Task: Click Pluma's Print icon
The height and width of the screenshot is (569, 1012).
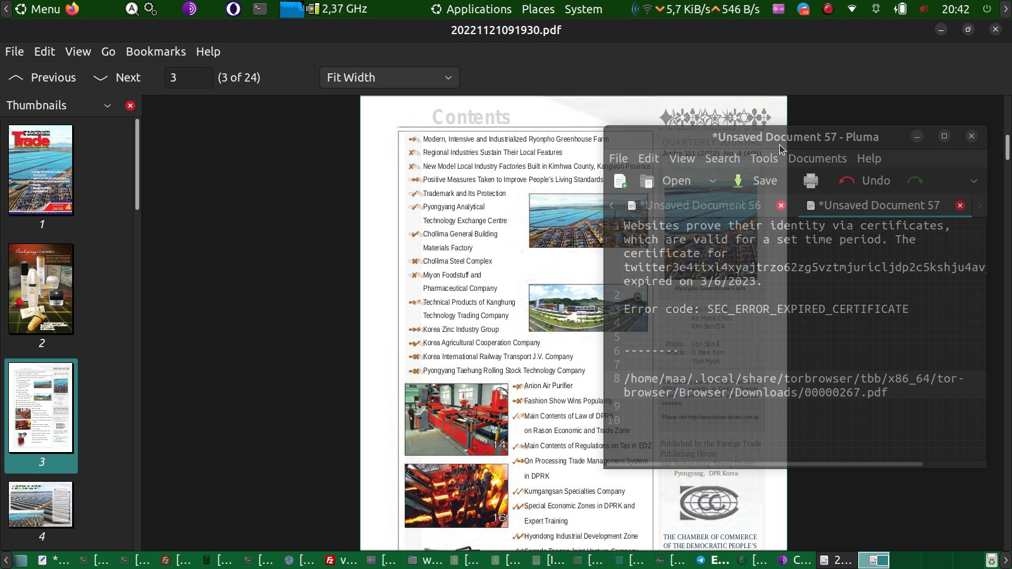Action: (810, 181)
